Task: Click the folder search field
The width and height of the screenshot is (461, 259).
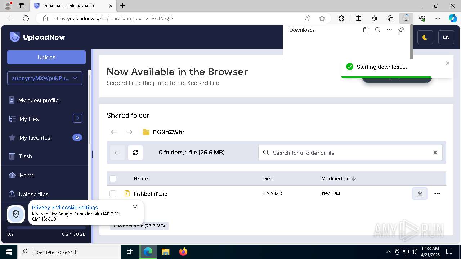Action: (x=350, y=153)
